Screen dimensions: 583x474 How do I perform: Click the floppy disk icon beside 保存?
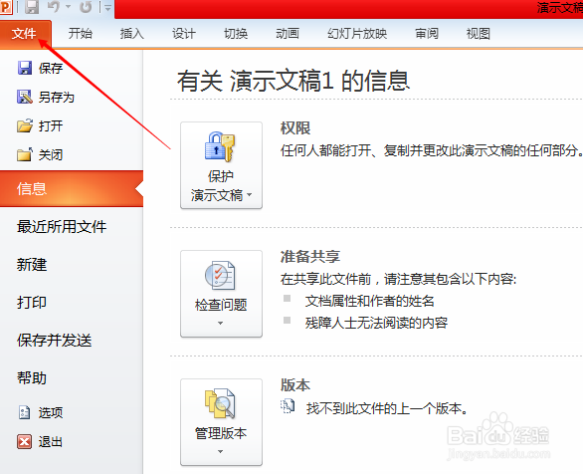click(x=25, y=68)
